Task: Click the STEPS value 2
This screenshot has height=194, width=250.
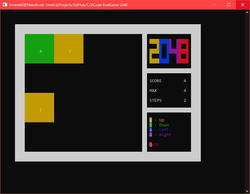Action: pyautogui.click(x=185, y=101)
